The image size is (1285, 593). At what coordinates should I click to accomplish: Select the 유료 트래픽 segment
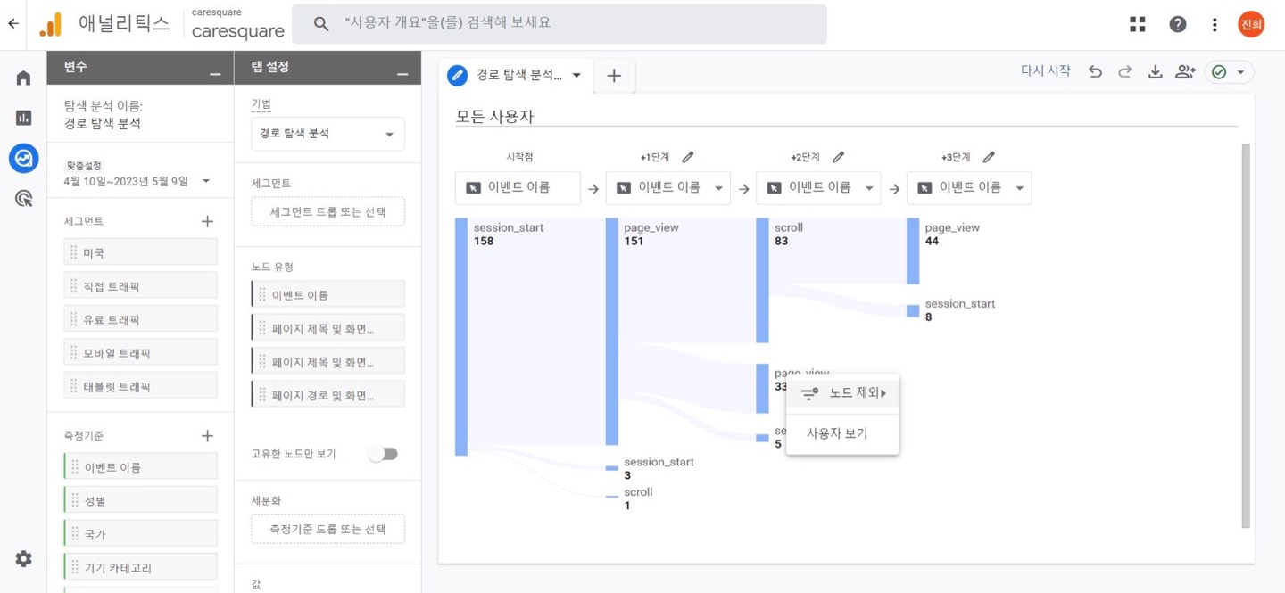click(141, 319)
